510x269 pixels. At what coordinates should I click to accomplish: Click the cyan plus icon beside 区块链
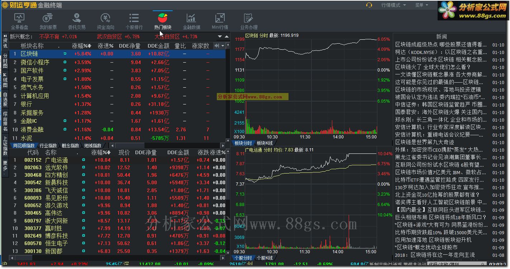click(x=65, y=54)
